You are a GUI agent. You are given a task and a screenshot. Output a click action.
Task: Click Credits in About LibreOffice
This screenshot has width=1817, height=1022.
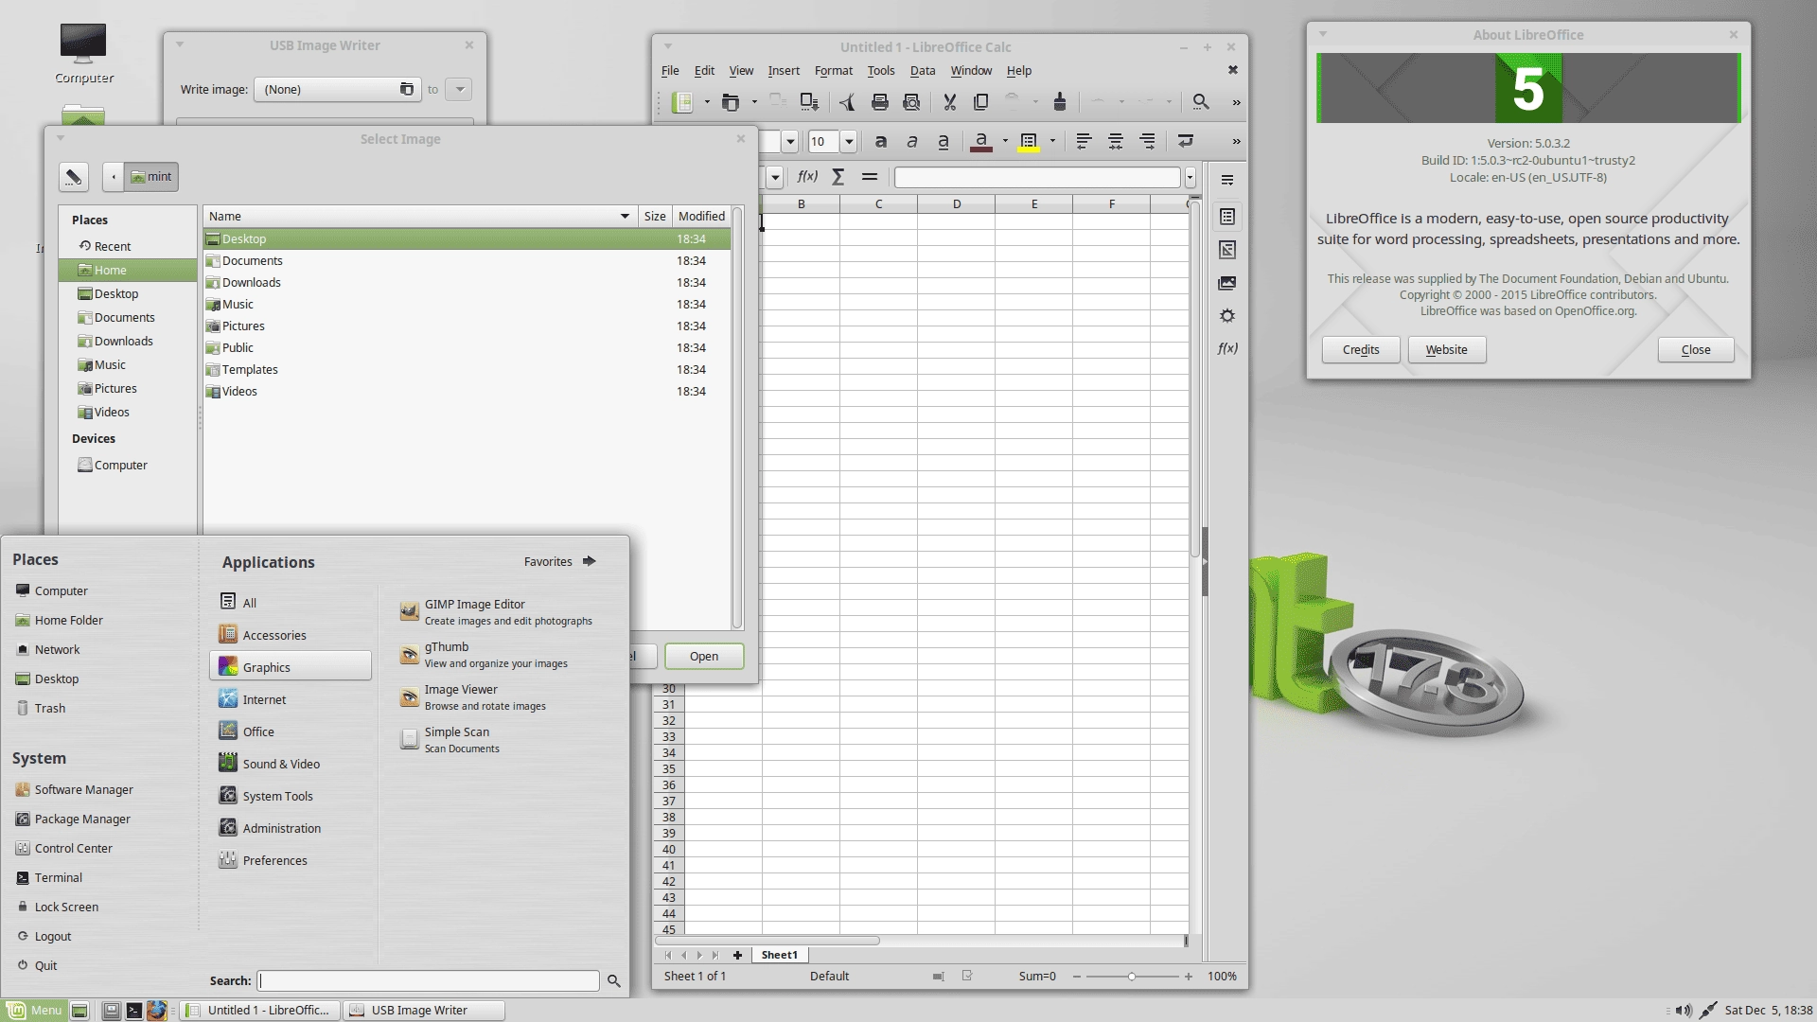click(1361, 349)
